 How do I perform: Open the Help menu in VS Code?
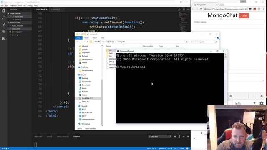tap(36, 5)
